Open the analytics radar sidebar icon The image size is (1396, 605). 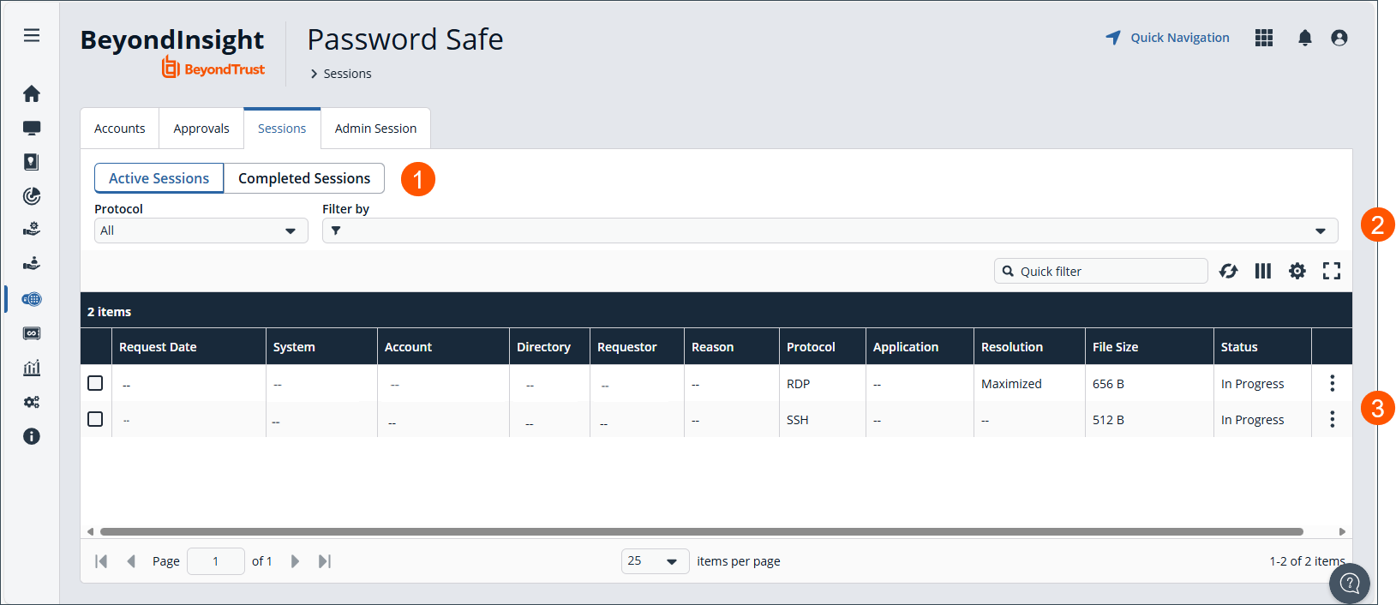[x=32, y=196]
